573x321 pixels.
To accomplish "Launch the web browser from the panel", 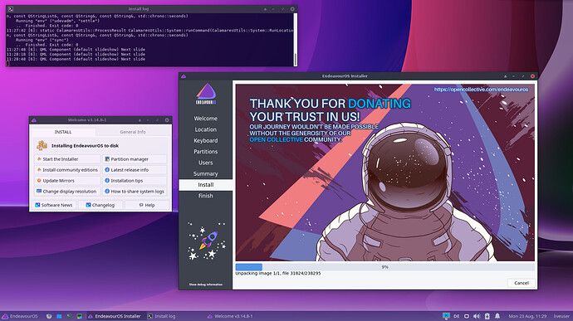I will pyautogui.click(x=49, y=316).
